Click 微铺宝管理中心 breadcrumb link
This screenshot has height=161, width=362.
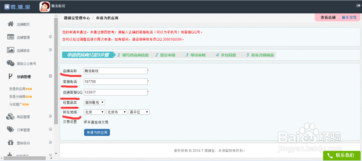coord(77,18)
